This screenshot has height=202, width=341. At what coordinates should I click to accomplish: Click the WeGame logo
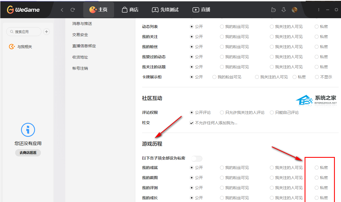(23, 10)
